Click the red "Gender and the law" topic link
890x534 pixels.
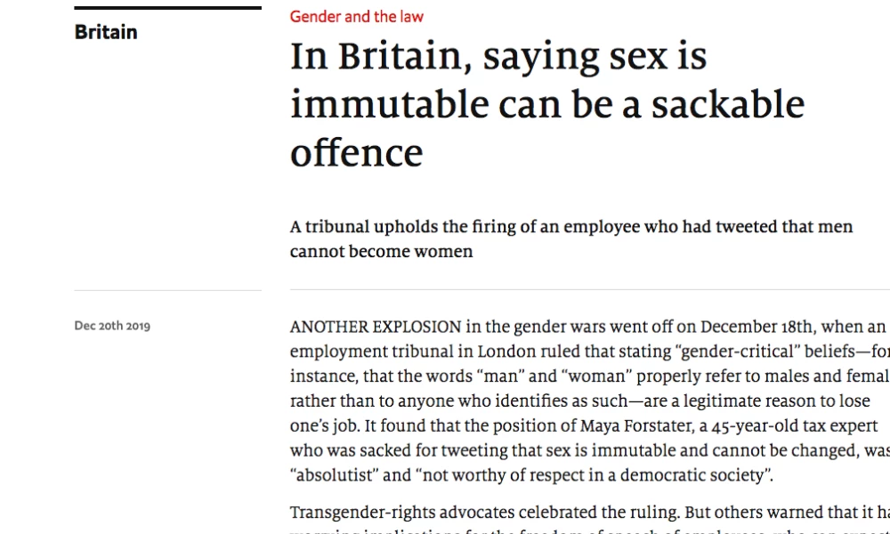357,16
